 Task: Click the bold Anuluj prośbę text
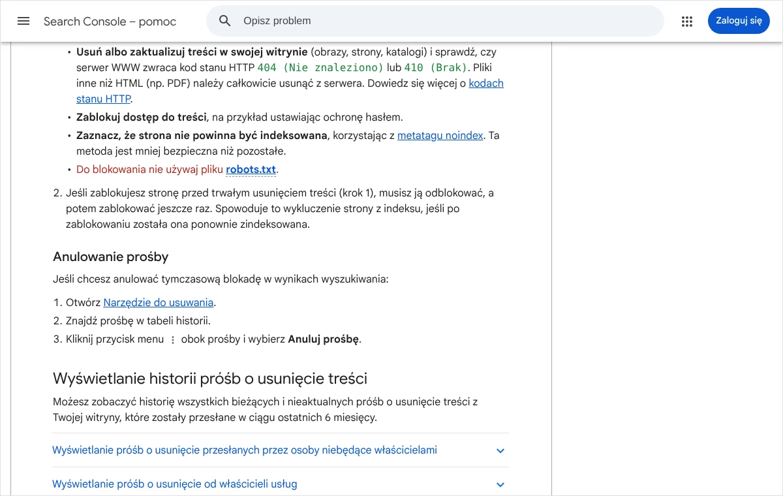(323, 339)
